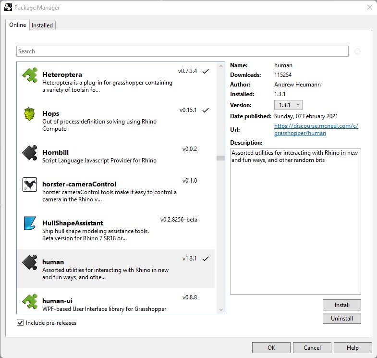Switch to the Online tab
377x358 pixels.
pyautogui.click(x=18, y=25)
